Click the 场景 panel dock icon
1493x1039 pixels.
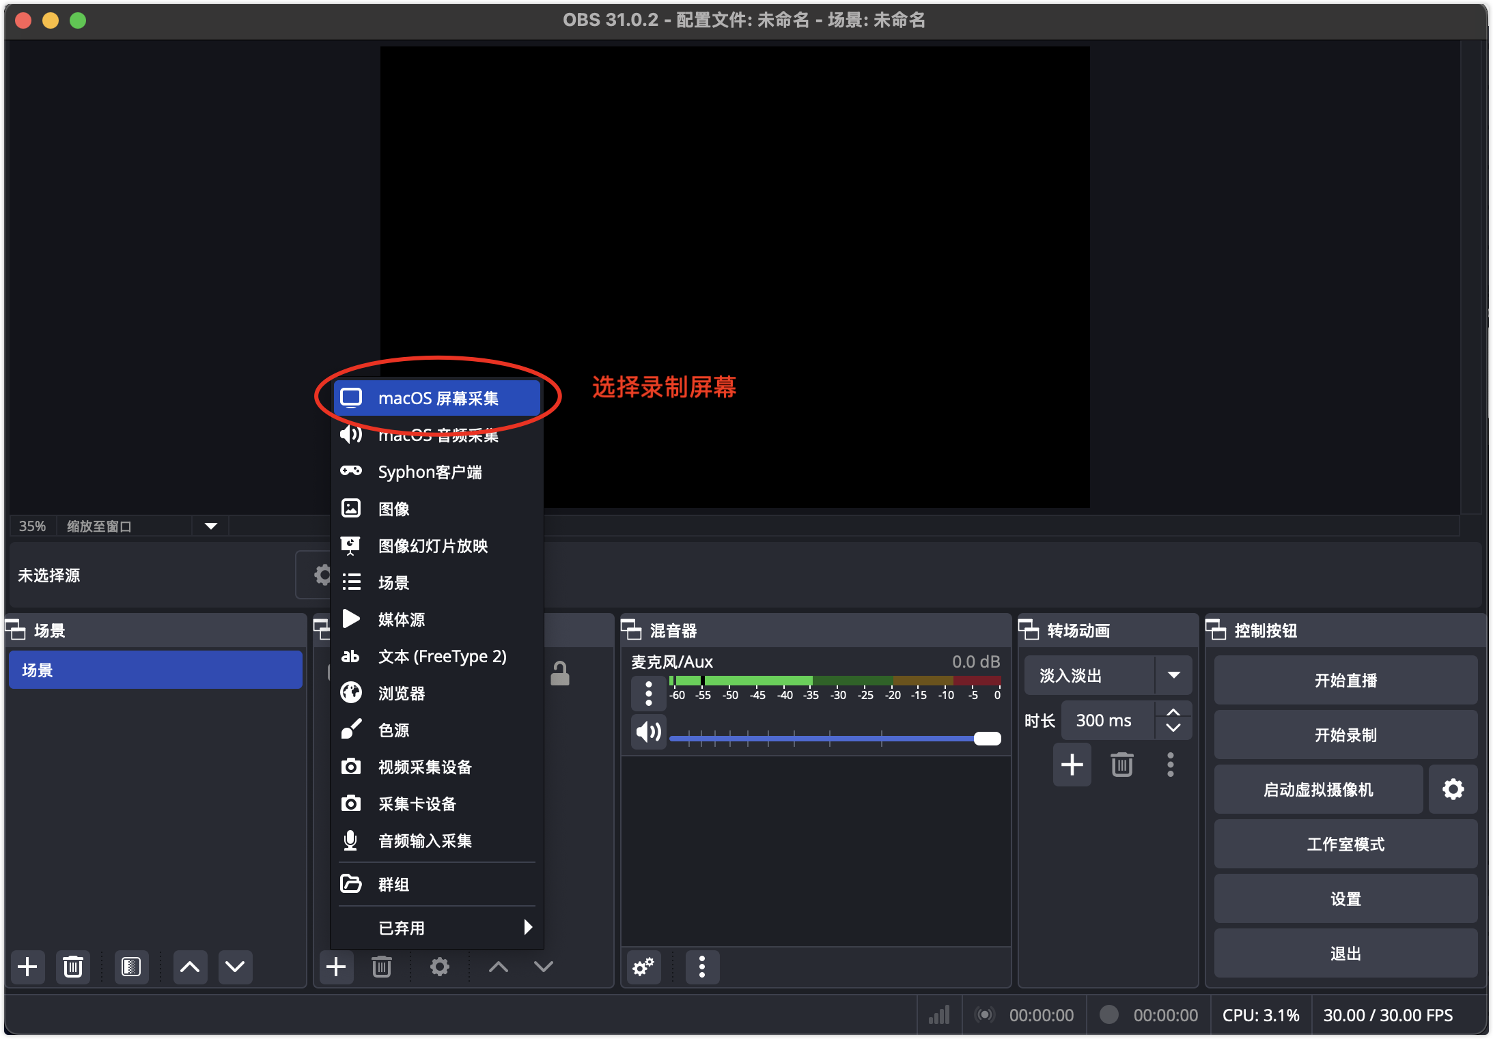[x=16, y=629]
